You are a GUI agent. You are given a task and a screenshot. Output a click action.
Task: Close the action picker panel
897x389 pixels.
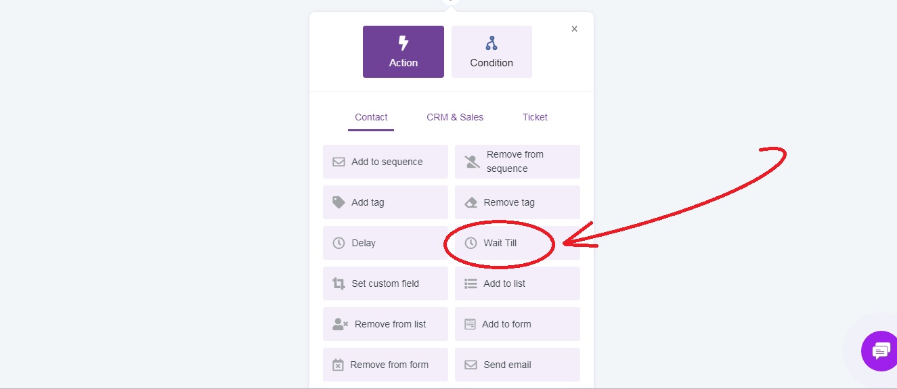pyautogui.click(x=574, y=29)
